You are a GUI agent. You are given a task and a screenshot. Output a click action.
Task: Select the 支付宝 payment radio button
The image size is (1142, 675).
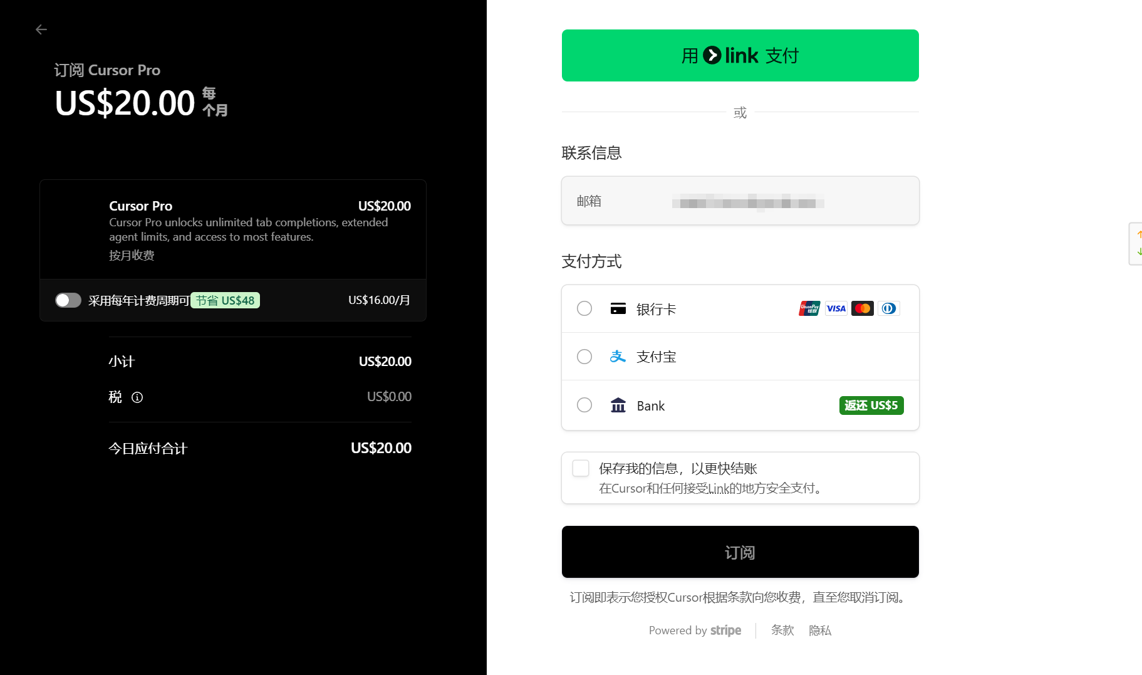click(x=584, y=357)
